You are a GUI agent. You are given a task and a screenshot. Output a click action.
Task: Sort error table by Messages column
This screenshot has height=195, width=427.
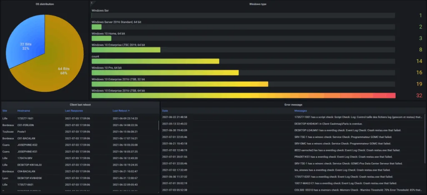(x=301, y=111)
